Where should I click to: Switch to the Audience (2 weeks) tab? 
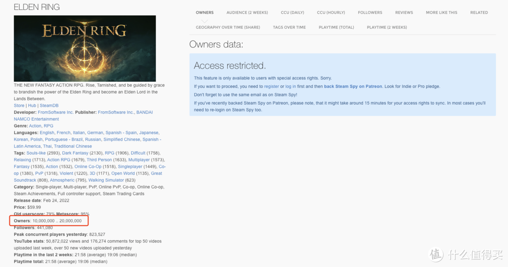tap(247, 13)
